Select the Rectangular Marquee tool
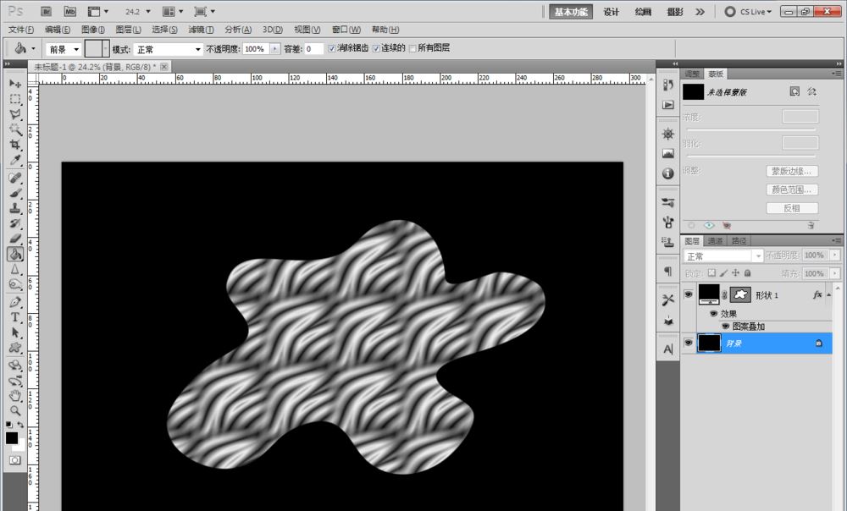Viewport: 847px width, 511px height. tap(15, 99)
